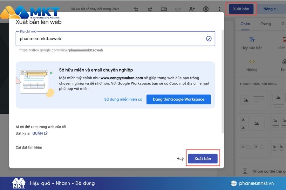This screenshot has width=286, height=190.
Task: Click Nhóm có thể thu gọn icon
Action: 245,171
